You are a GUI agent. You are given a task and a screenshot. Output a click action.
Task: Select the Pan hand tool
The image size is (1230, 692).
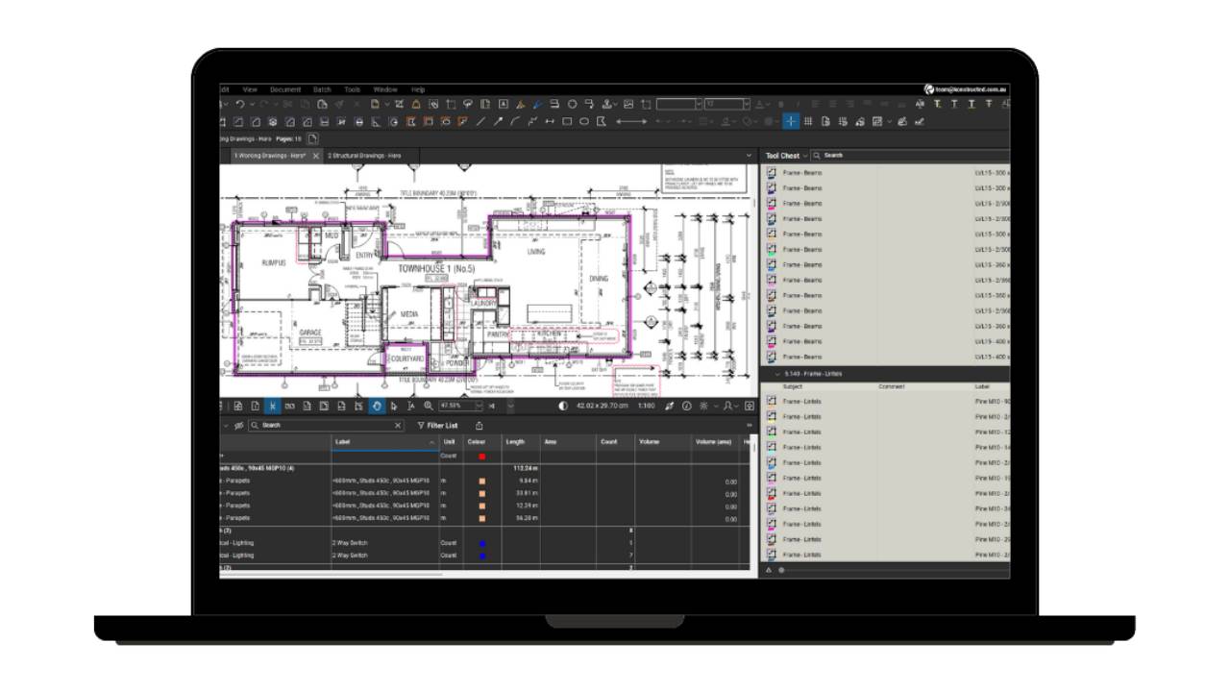377,406
